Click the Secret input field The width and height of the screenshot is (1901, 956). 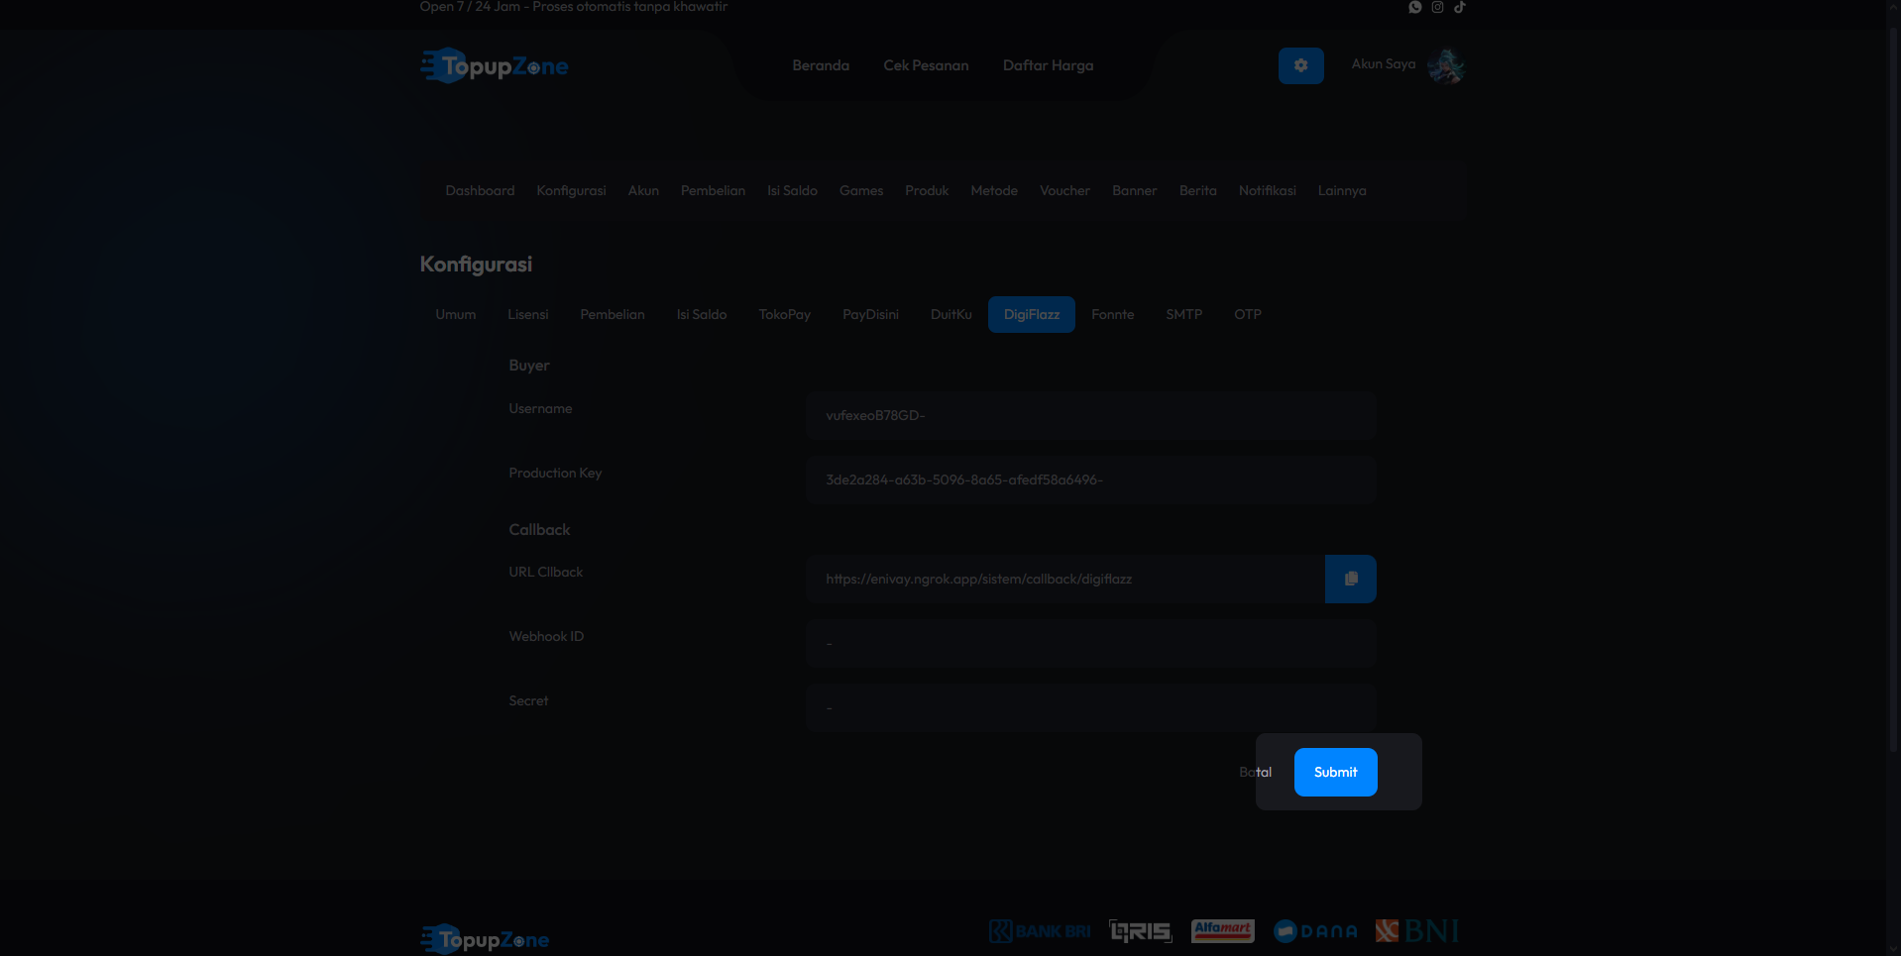1090,707
